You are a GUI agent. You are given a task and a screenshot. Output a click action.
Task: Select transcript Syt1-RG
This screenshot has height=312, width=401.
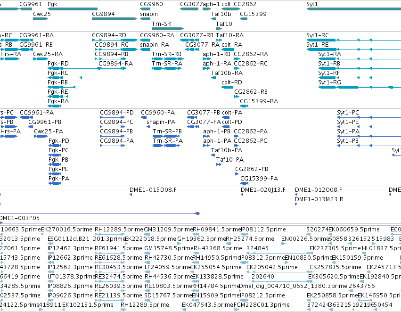[330, 82]
